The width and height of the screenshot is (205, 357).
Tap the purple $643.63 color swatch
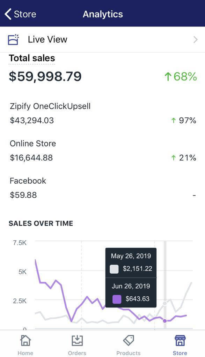(x=117, y=299)
